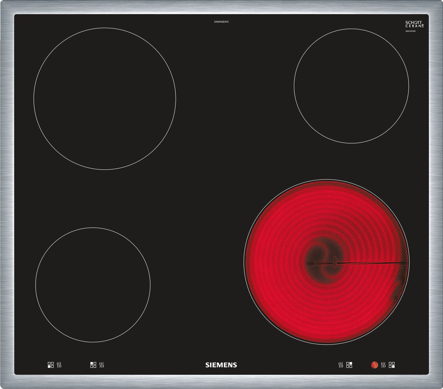Tap residual heat icon beside bottom-left zone indicator
Image resolution: width=443 pixels, height=389 pixels.
pos(59,365)
